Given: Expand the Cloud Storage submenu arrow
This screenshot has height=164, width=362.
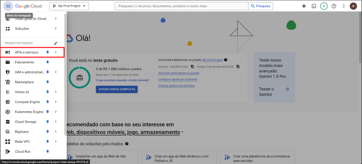Looking at the screenshot, I should tap(56, 121).
